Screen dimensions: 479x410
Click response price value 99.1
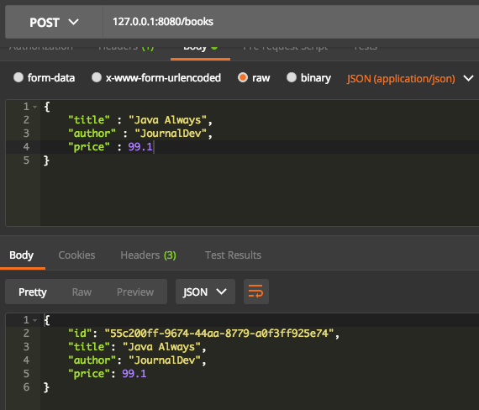click(134, 374)
